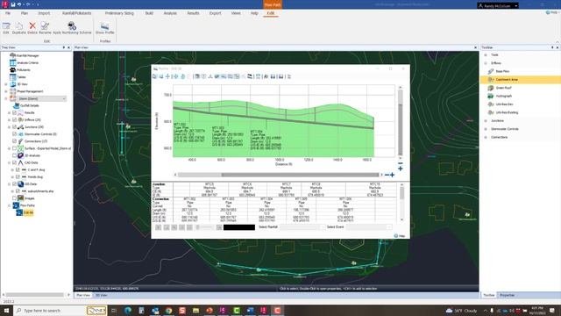Viewport: 561px width, 316px height.
Task: Expand the Surface tree node
Action: [10, 148]
